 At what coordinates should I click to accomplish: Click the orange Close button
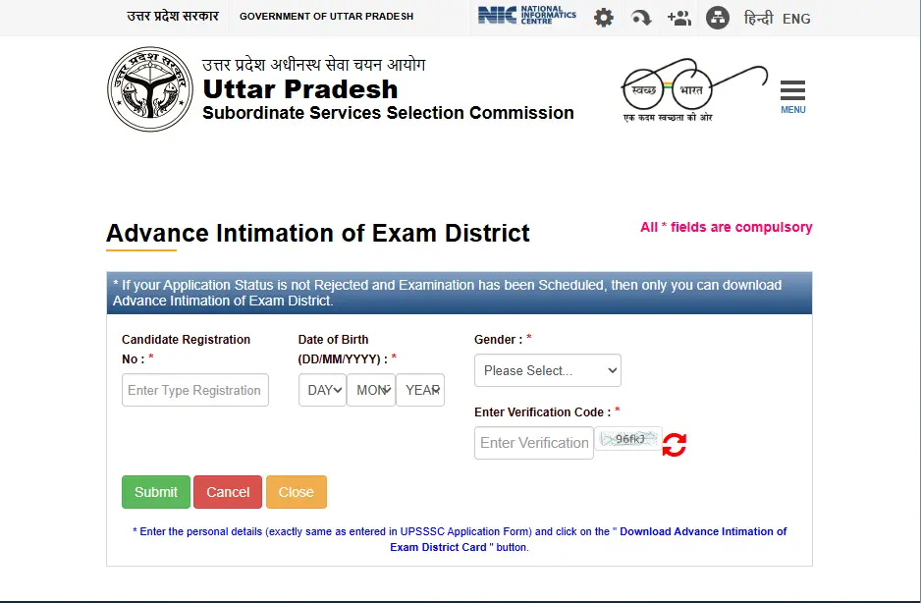(297, 492)
